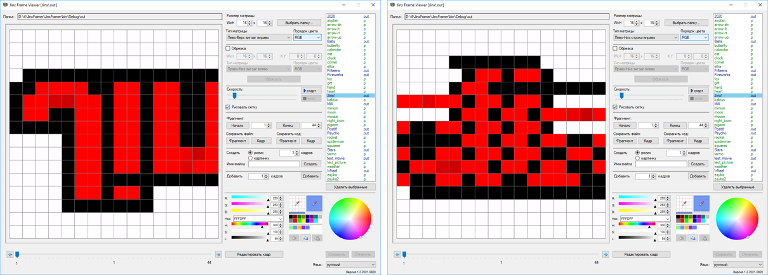768x275 pixels.
Task: Select the blue-highlighted eyedropper in left window
Action: pos(314,203)
